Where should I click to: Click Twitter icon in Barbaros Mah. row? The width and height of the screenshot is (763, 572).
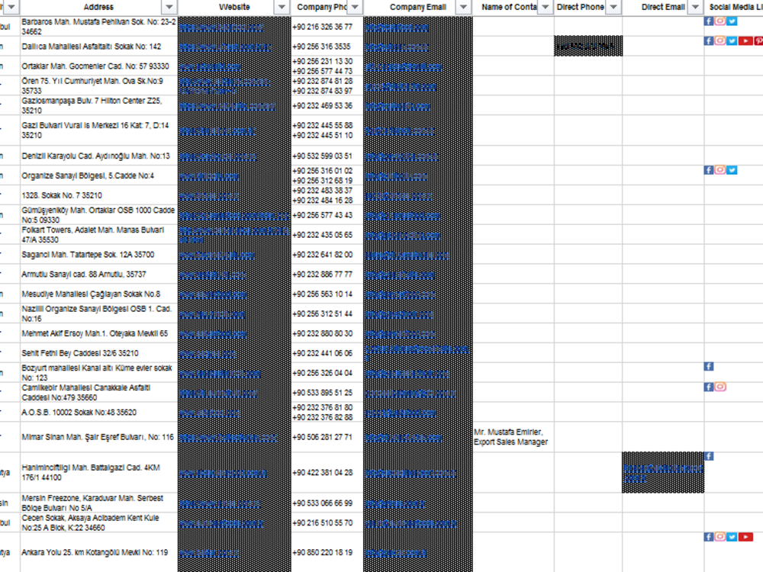tap(732, 21)
